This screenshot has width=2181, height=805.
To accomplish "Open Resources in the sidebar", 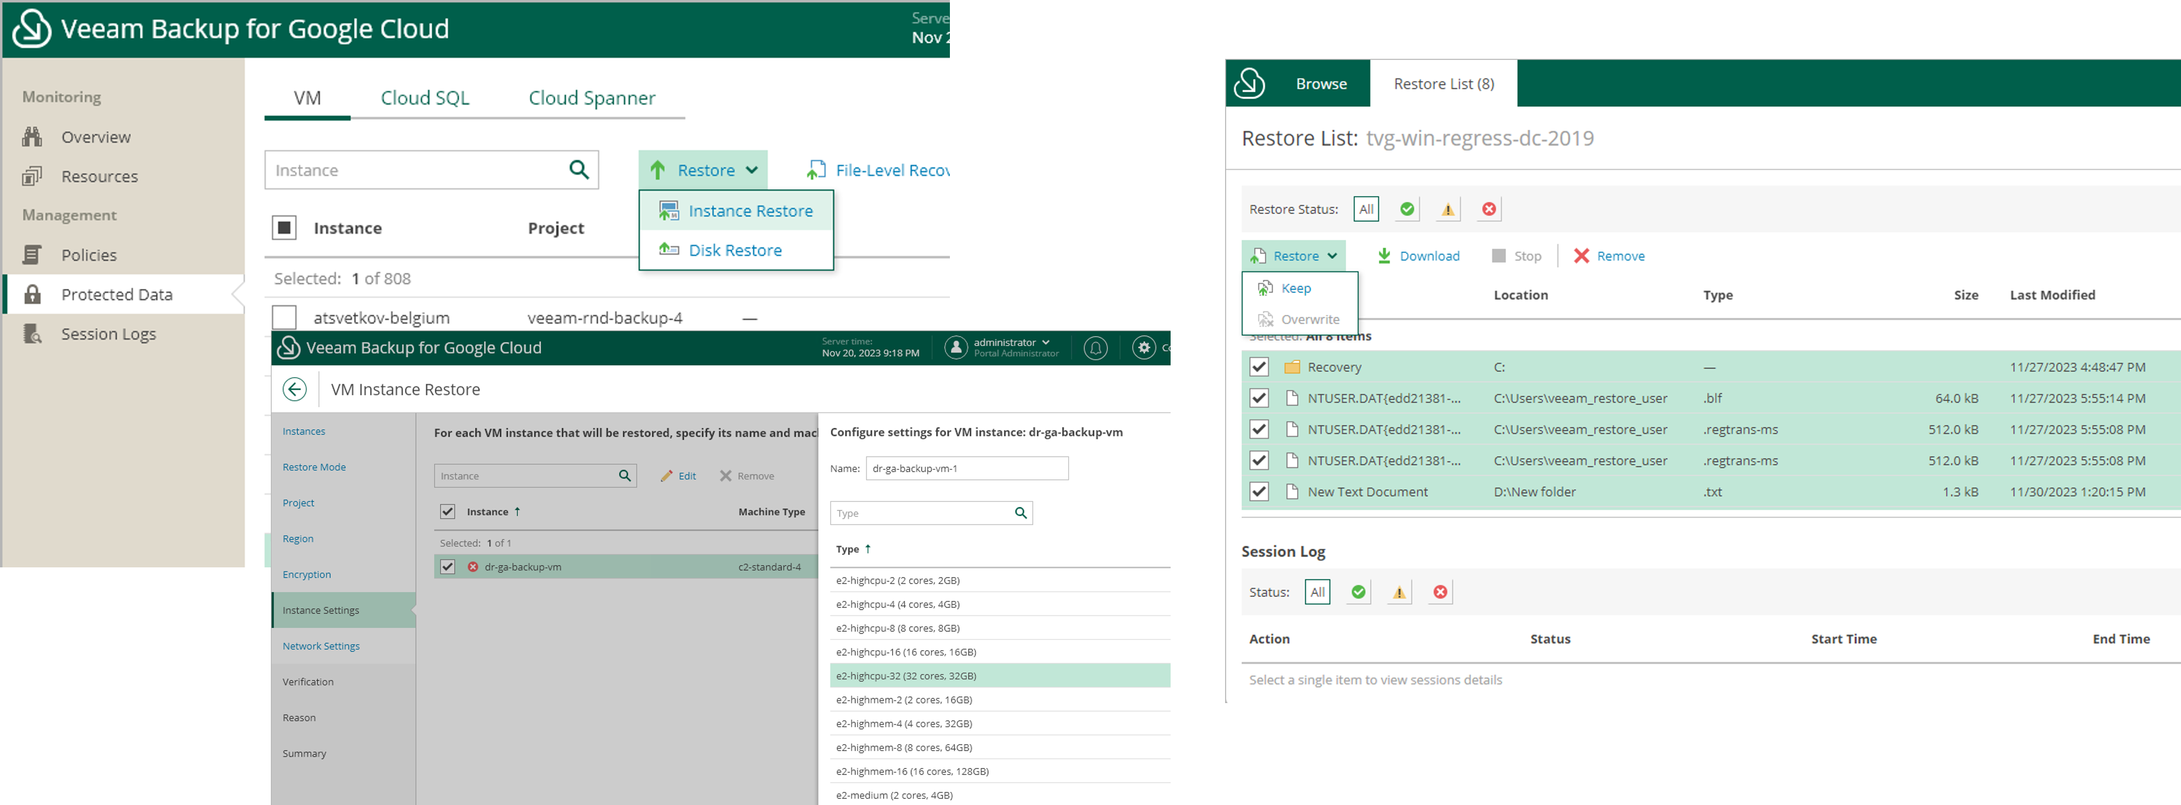I will (x=99, y=176).
